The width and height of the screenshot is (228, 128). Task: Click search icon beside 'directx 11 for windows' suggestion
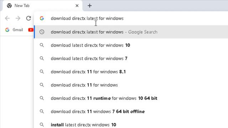(42, 85)
